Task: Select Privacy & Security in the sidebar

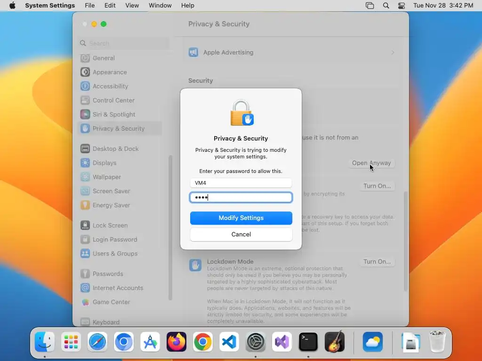Action: click(x=120, y=129)
